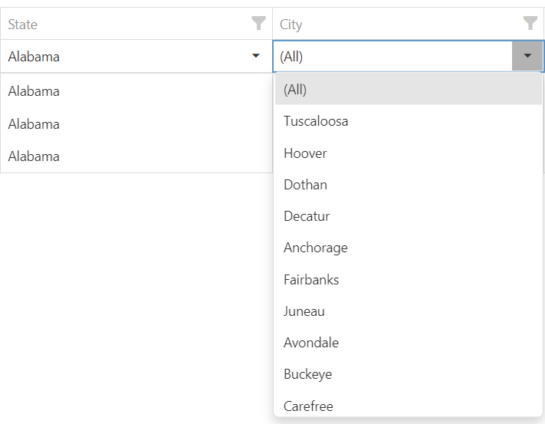Pick Juneau from the city list

409,311
